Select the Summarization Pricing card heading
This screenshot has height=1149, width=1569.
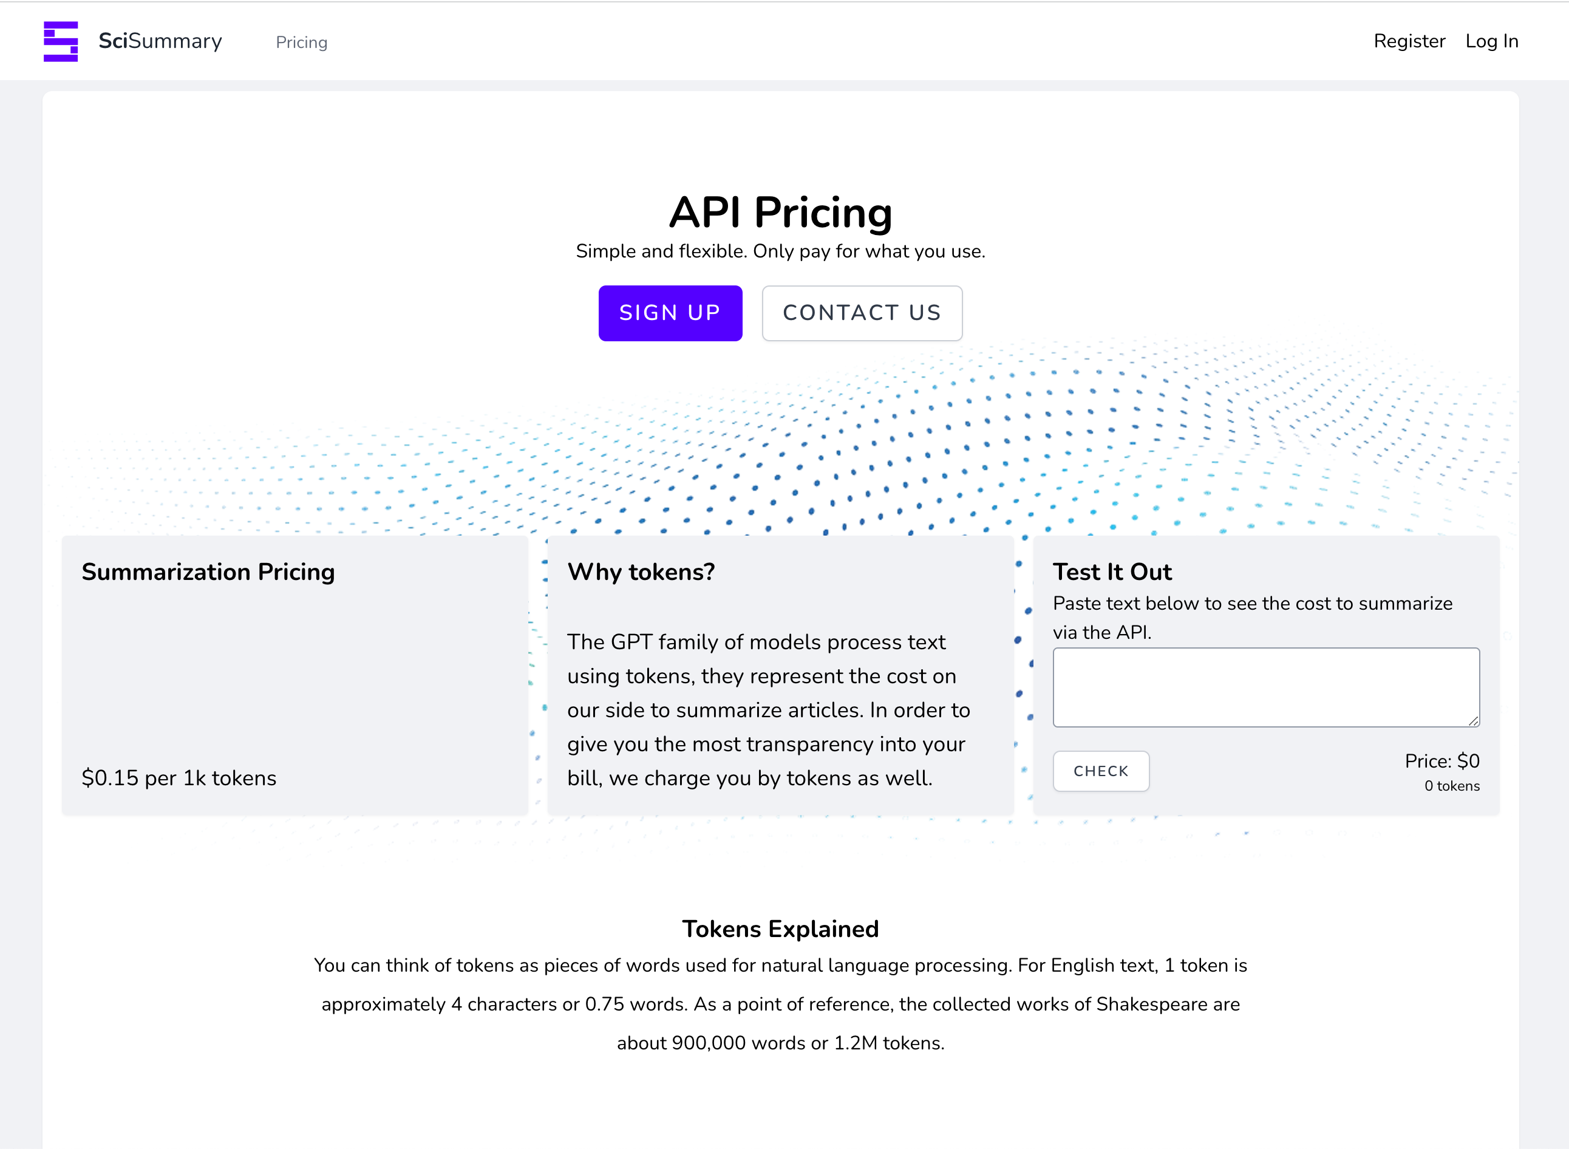(x=208, y=571)
